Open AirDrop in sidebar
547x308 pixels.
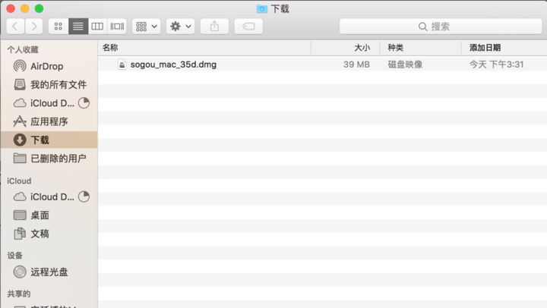tap(49, 66)
